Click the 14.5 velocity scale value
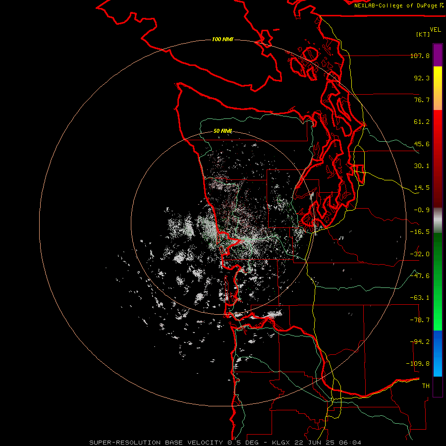Screen dimensions: 446x446 click(x=422, y=188)
